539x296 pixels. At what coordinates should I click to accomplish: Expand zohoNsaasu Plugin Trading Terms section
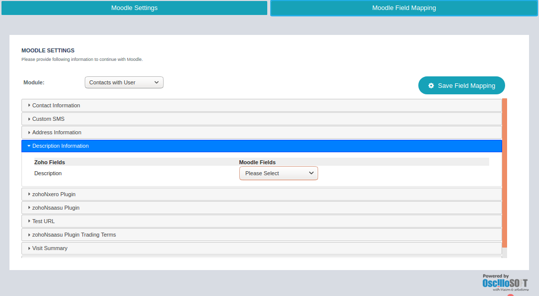point(262,235)
